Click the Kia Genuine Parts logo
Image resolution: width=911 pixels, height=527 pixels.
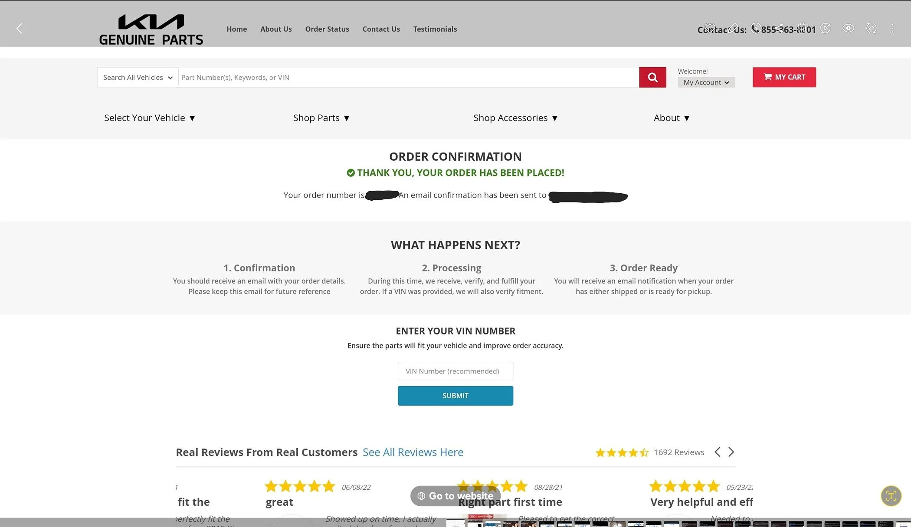tap(151, 29)
